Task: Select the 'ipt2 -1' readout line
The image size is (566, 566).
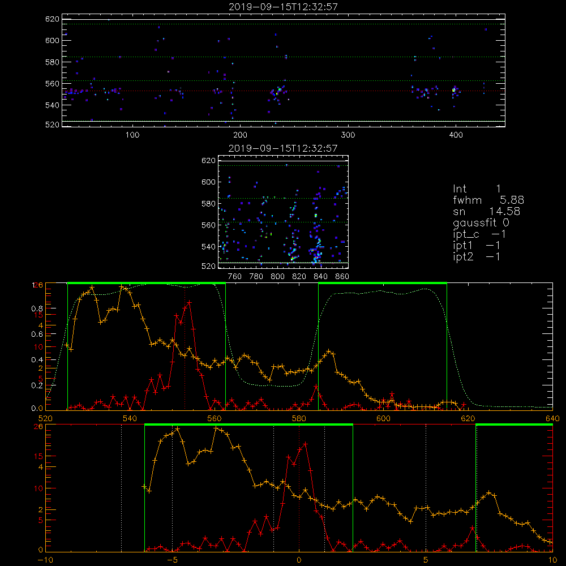Action: 477,257
